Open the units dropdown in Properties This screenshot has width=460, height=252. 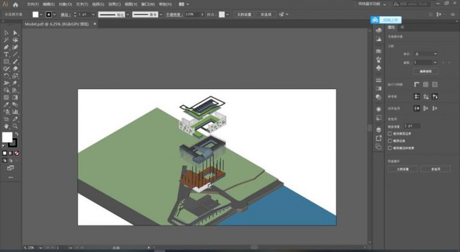[x=425, y=54]
